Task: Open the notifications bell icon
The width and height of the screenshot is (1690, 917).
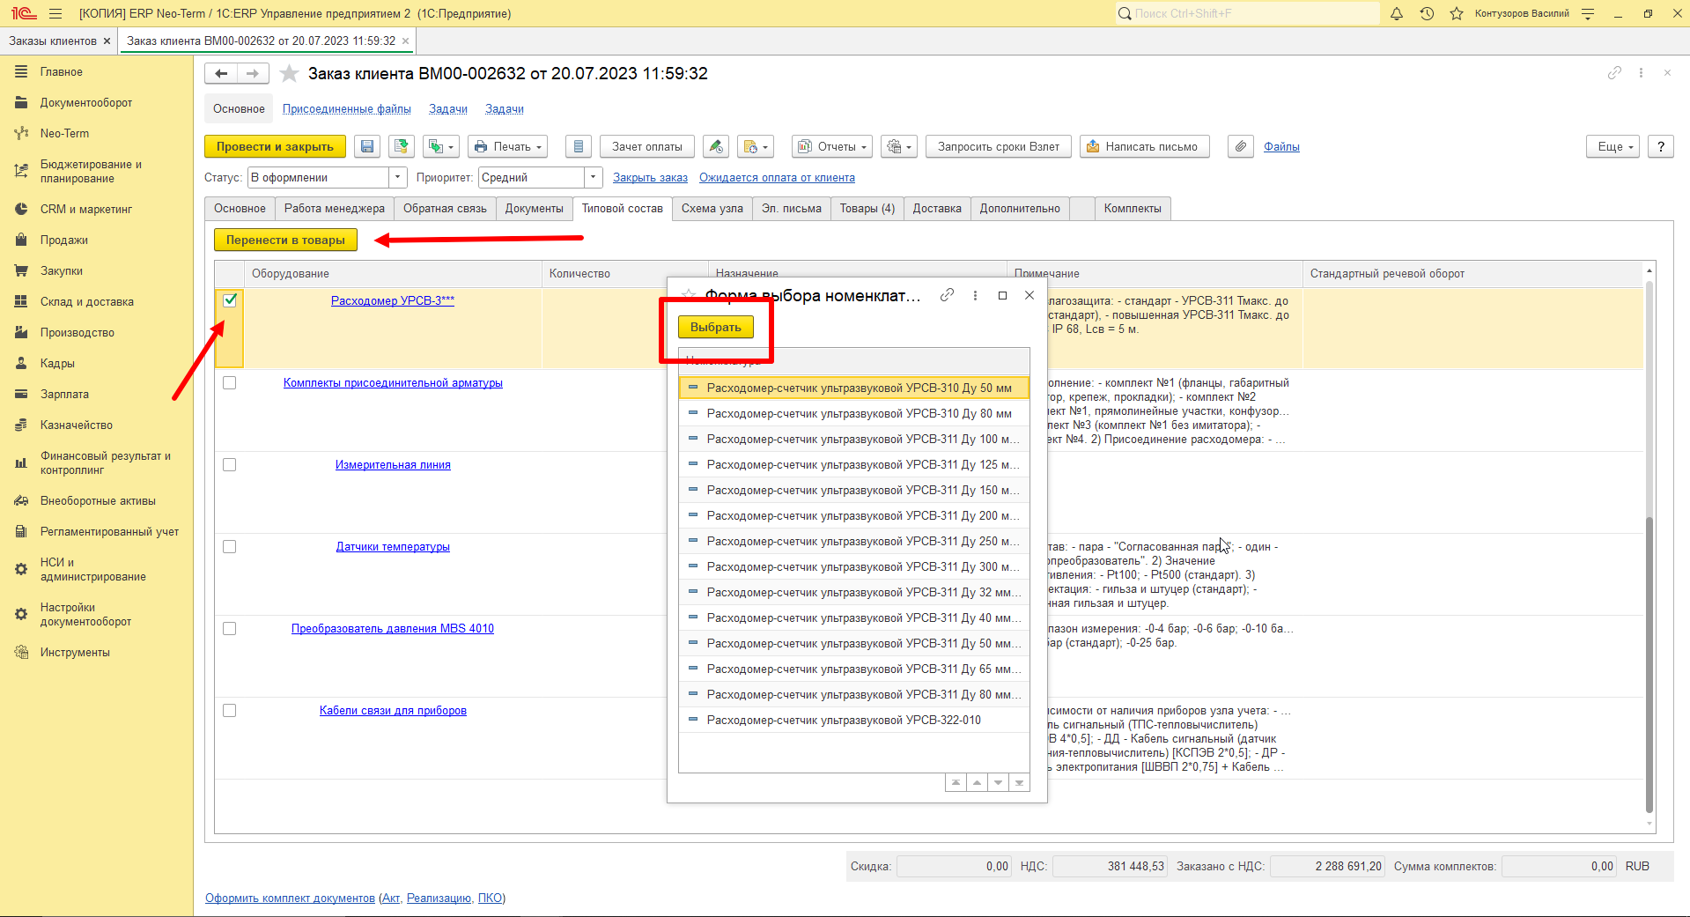Action: (1397, 13)
